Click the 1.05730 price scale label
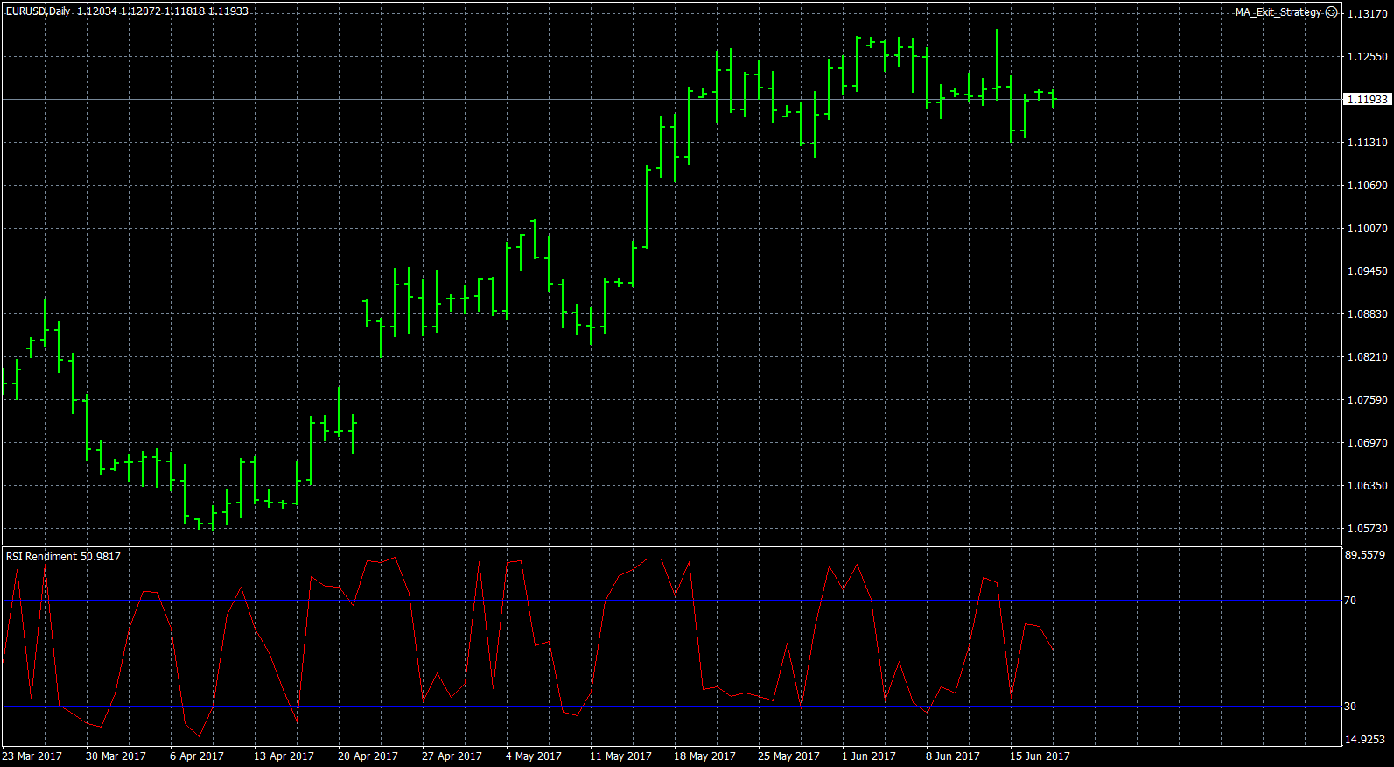The width and height of the screenshot is (1394, 767). (1367, 529)
